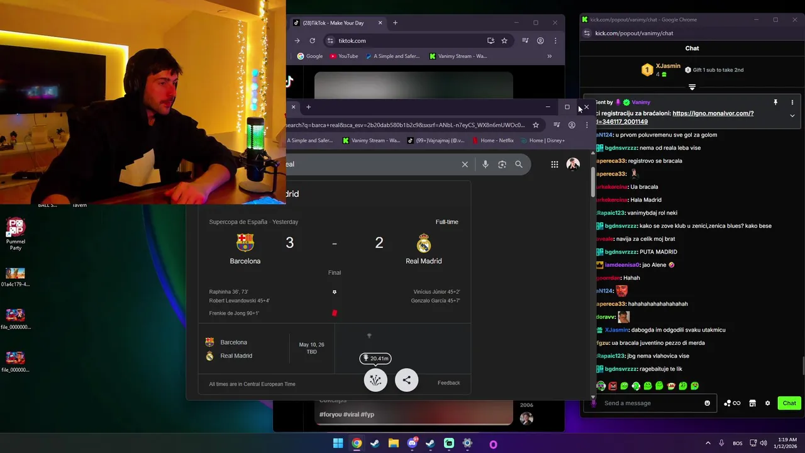Open Real Madrid team from the scoreboard

pos(423,249)
